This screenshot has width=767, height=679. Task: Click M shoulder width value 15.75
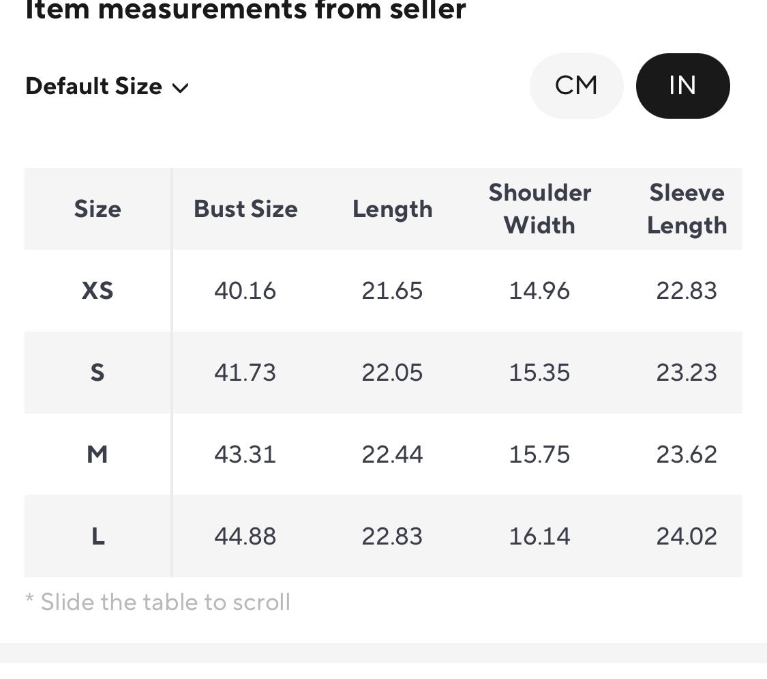(x=539, y=454)
